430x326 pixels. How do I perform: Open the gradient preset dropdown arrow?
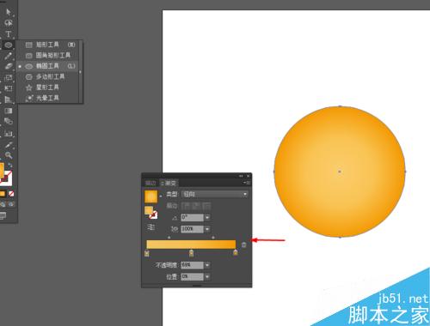[x=161, y=196]
